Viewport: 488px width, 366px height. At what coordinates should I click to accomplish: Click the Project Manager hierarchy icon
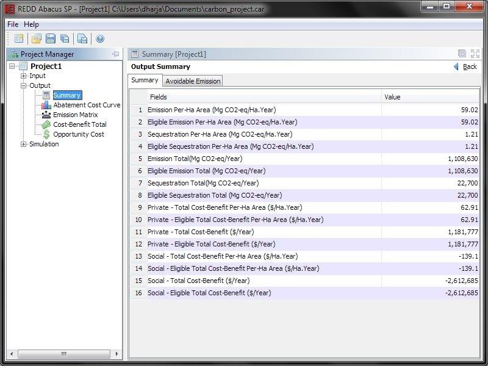tap(13, 54)
